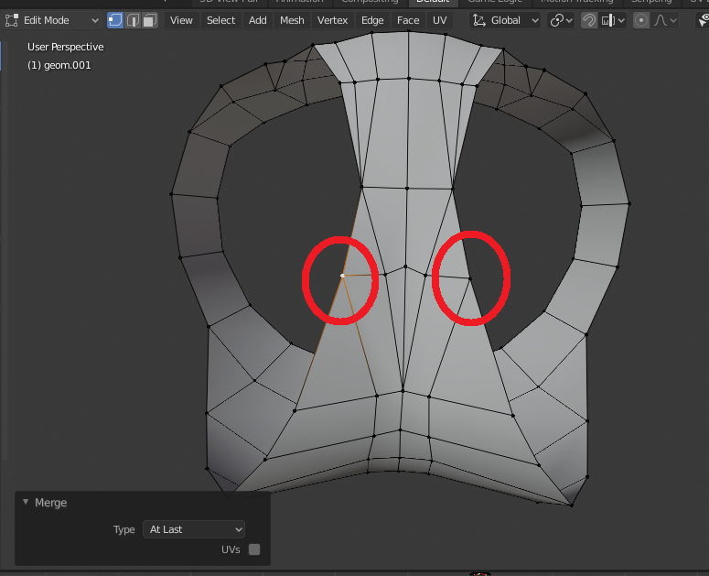This screenshot has height=576, width=709.
Task: Open the Face menu
Action: [x=408, y=20]
